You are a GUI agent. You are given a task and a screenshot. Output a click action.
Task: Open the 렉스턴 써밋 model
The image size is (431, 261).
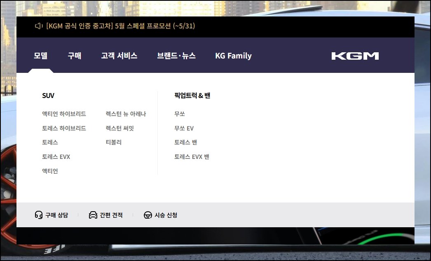(120, 128)
